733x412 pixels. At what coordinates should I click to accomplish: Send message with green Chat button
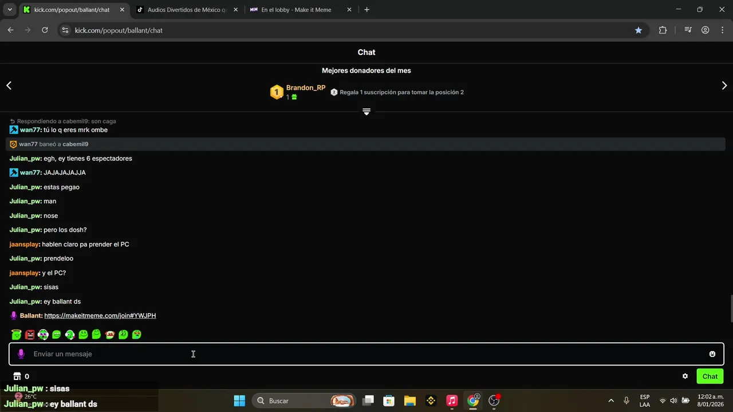710,377
